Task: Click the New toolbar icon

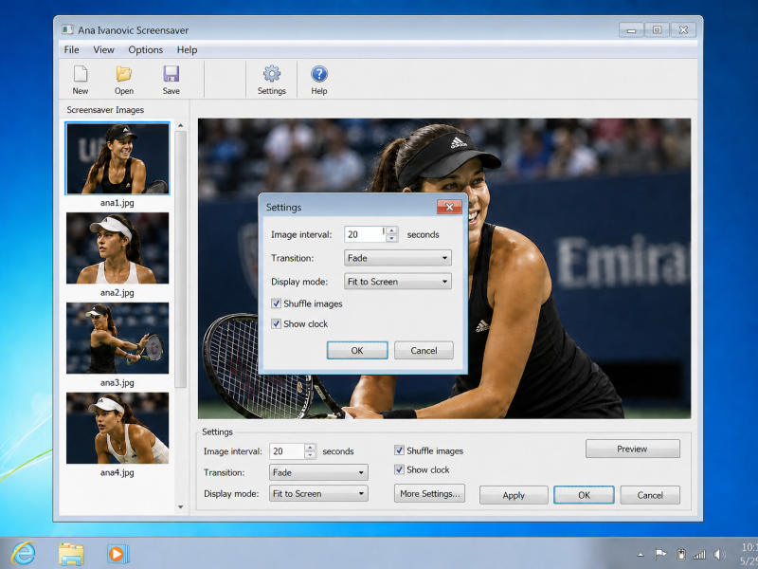Action: coord(81,74)
